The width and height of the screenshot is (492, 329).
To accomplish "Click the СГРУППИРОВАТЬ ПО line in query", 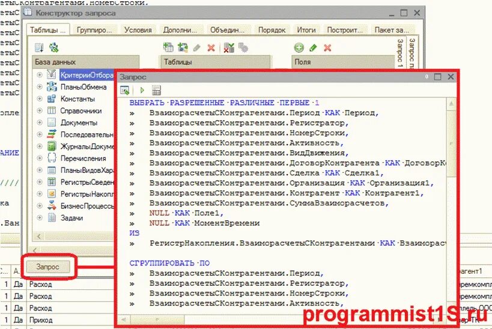I will click(x=170, y=264).
